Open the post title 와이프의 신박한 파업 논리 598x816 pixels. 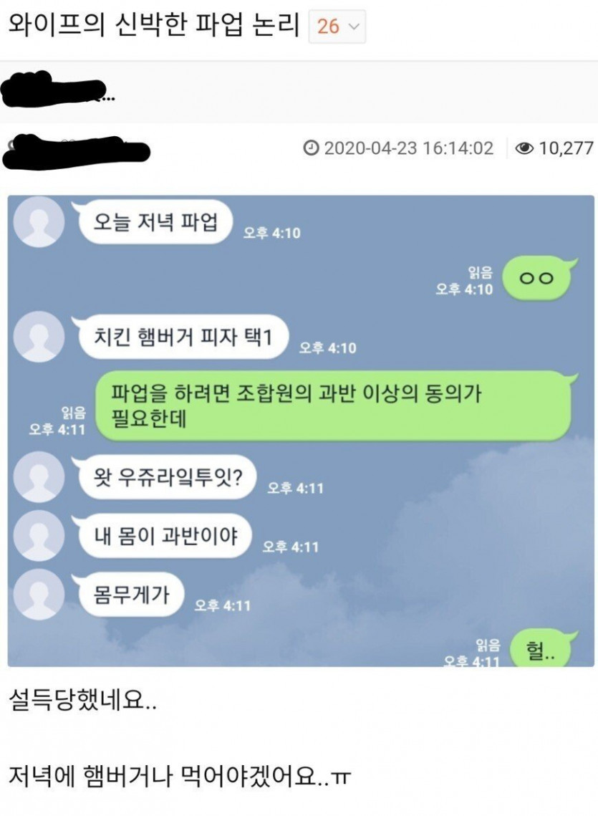pyautogui.click(x=154, y=24)
